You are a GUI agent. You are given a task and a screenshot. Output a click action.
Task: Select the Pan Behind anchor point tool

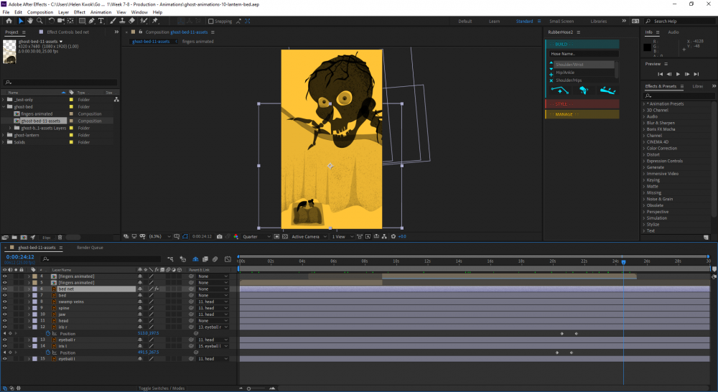[70, 21]
